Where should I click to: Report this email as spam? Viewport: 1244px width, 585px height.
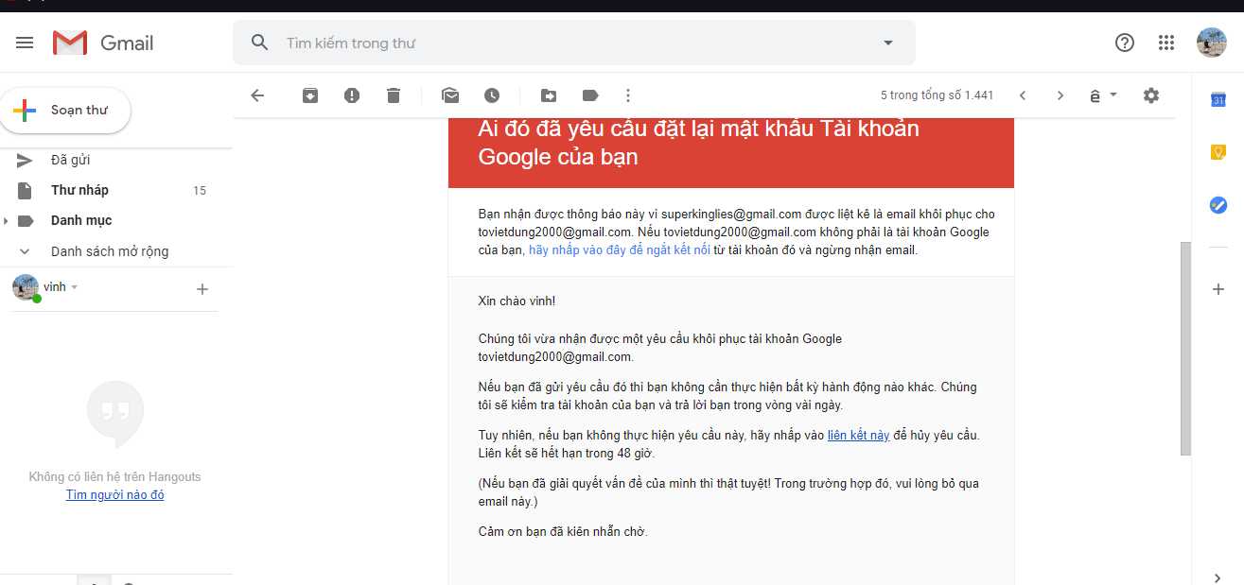[x=352, y=95]
